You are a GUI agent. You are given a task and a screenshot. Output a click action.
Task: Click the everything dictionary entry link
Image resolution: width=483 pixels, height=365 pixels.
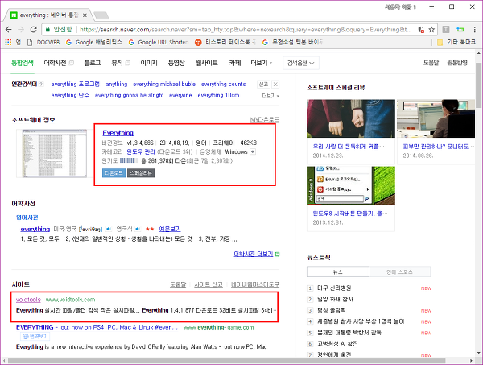coord(35,229)
